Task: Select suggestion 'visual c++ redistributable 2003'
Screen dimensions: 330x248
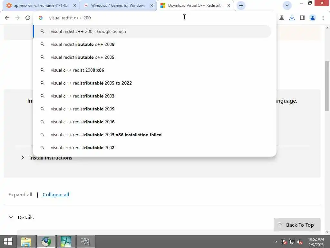Action: coord(152,96)
